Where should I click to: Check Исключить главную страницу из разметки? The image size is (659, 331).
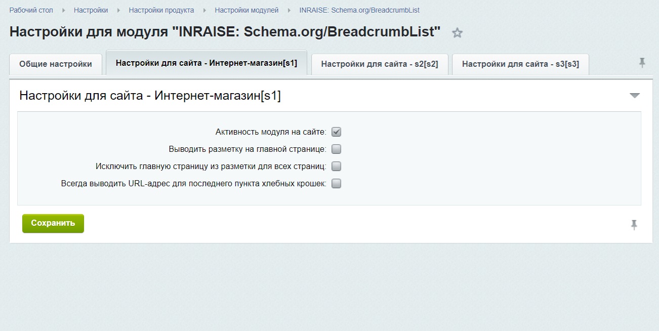click(x=336, y=167)
